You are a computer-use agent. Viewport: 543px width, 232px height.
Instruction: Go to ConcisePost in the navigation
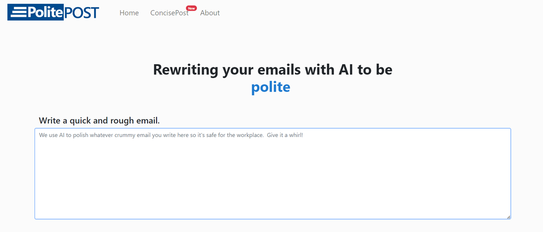click(x=169, y=13)
